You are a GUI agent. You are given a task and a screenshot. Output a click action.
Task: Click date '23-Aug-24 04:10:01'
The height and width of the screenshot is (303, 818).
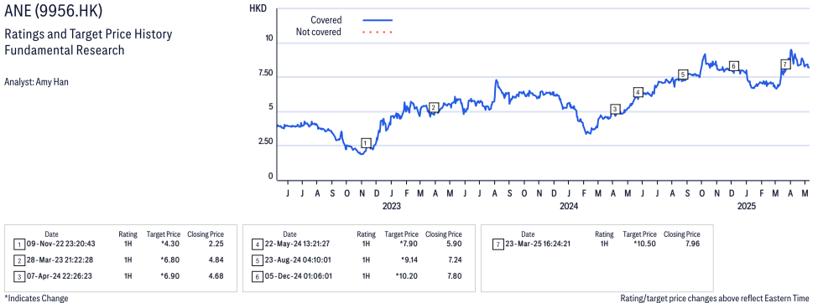coord(299,259)
